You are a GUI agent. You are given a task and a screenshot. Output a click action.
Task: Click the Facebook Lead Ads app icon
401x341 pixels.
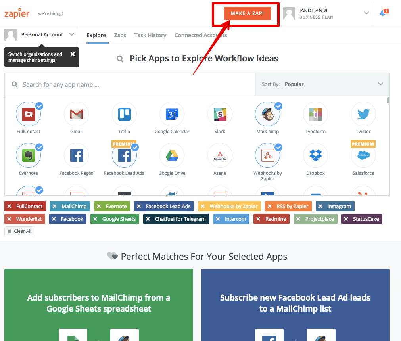[x=124, y=155]
